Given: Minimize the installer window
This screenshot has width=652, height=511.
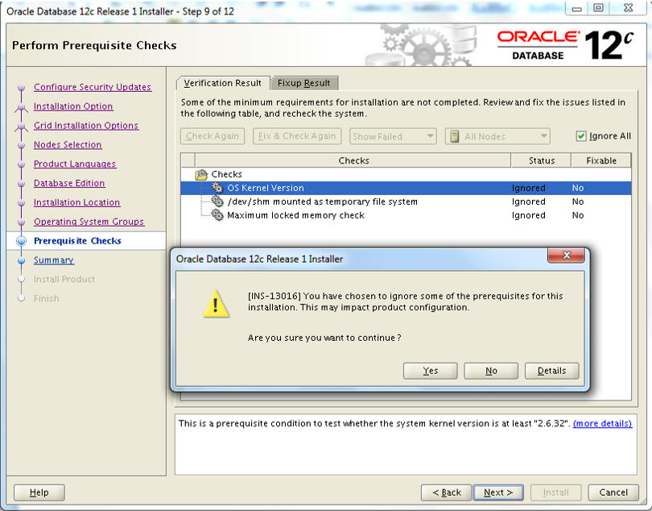Looking at the screenshot, I should [x=576, y=8].
